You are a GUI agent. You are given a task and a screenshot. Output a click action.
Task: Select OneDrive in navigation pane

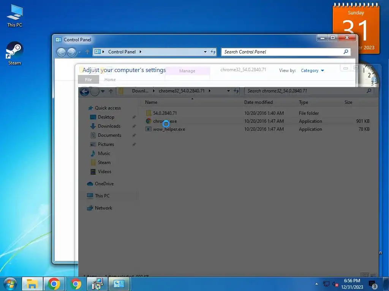tap(104, 184)
